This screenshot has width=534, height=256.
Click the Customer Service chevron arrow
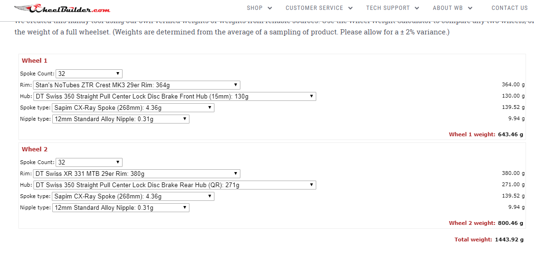click(350, 8)
